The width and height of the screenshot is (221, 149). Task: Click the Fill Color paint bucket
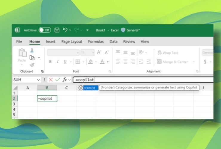click(x=90, y=62)
